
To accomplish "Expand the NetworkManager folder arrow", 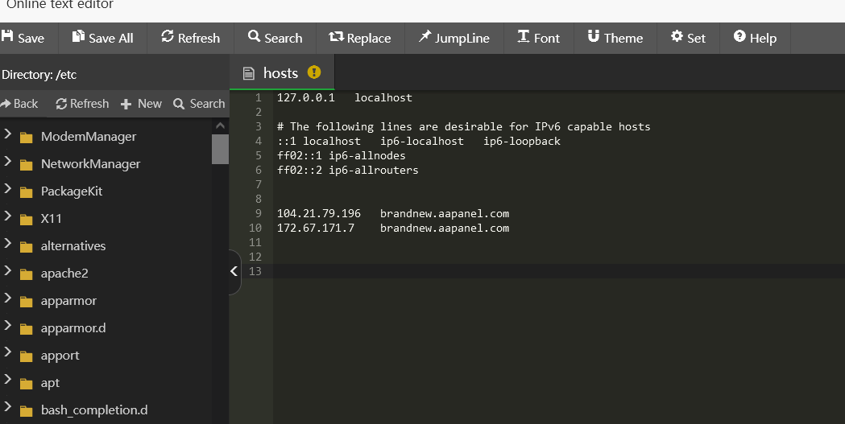I will (7, 162).
